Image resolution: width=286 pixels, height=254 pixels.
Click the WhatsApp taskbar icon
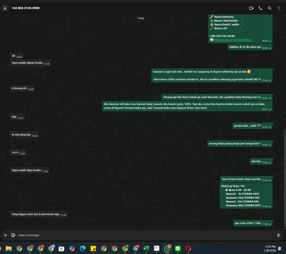tap(167, 248)
